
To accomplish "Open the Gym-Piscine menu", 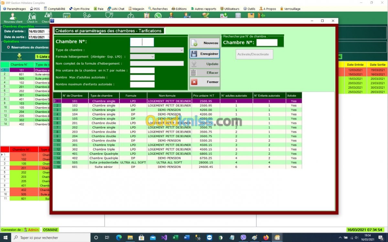I will coord(79,9).
